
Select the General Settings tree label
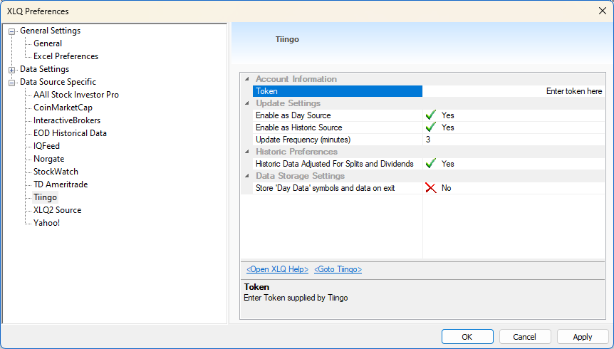pos(51,31)
